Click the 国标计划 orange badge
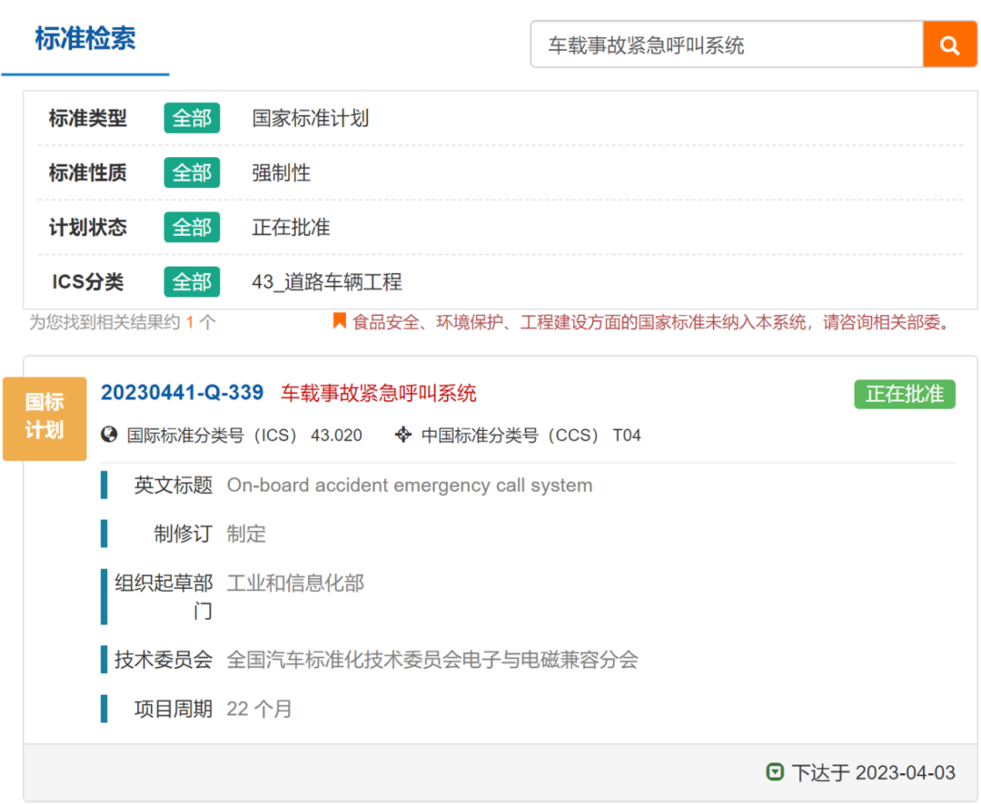981x804 pixels. pyautogui.click(x=45, y=418)
